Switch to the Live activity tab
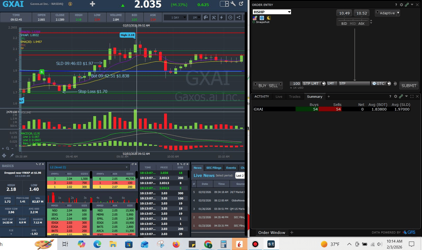Screen dimensions: 422x250 [x=279, y=96]
